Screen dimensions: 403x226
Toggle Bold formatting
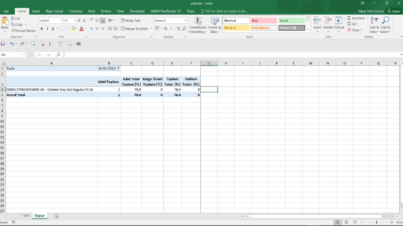click(x=42, y=29)
